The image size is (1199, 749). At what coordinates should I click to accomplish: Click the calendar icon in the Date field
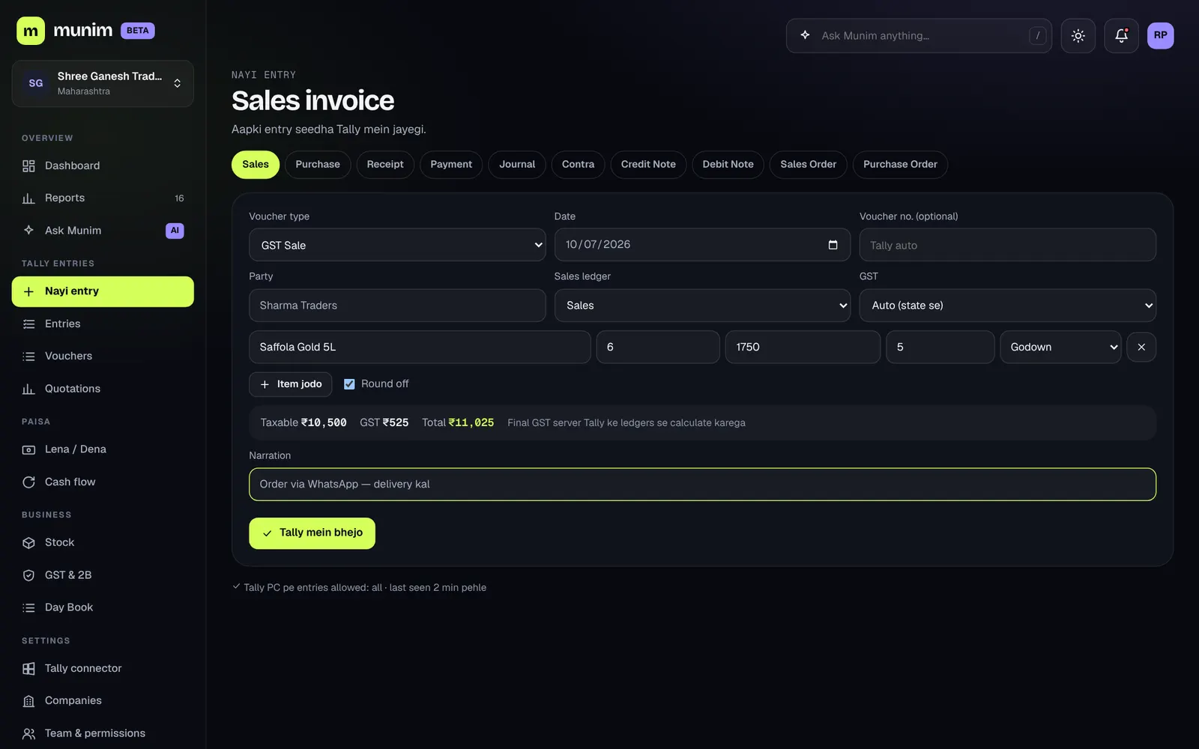pos(833,245)
